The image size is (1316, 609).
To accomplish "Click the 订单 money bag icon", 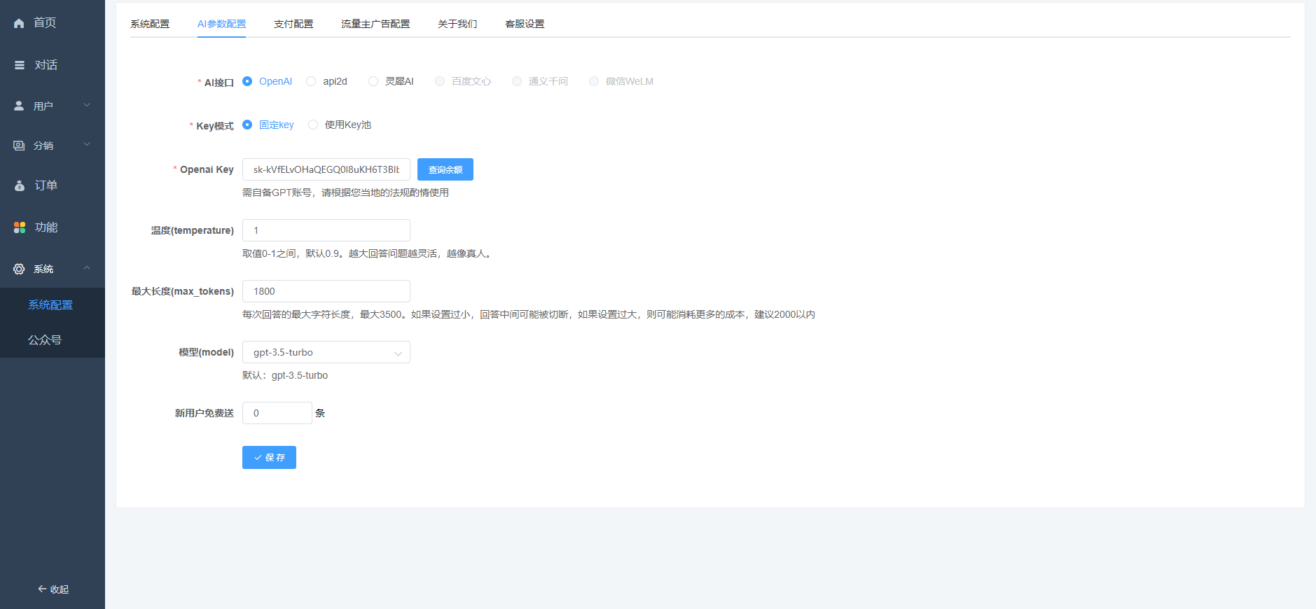I will 20,185.
